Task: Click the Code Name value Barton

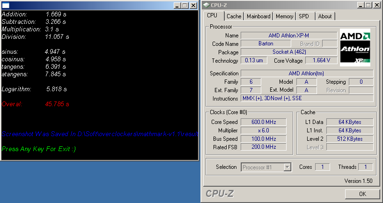Action: (x=266, y=43)
